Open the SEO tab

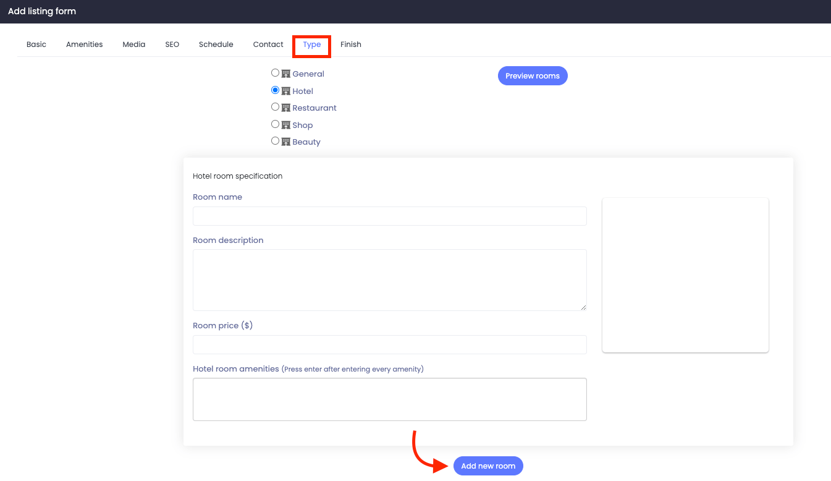click(172, 45)
